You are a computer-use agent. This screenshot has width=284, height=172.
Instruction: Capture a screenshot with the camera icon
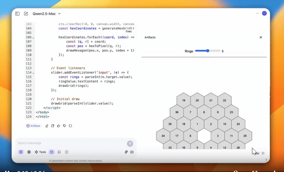[x=132, y=152]
